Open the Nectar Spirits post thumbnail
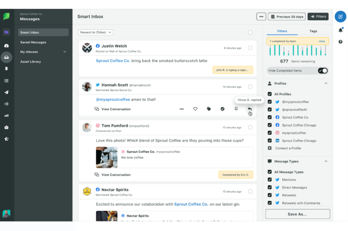 [106, 216]
